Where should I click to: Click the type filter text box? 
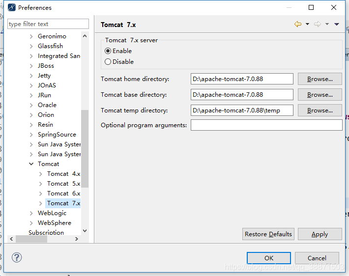click(x=48, y=24)
